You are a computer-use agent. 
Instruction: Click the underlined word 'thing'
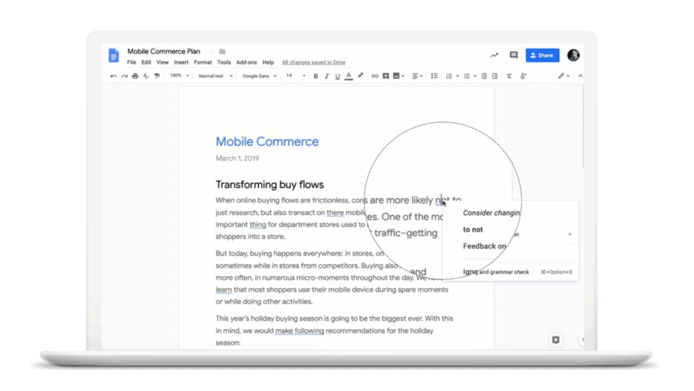[x=257, y=224]
